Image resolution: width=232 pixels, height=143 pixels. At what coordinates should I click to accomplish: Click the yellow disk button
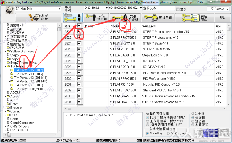click(x=195, y=18)
